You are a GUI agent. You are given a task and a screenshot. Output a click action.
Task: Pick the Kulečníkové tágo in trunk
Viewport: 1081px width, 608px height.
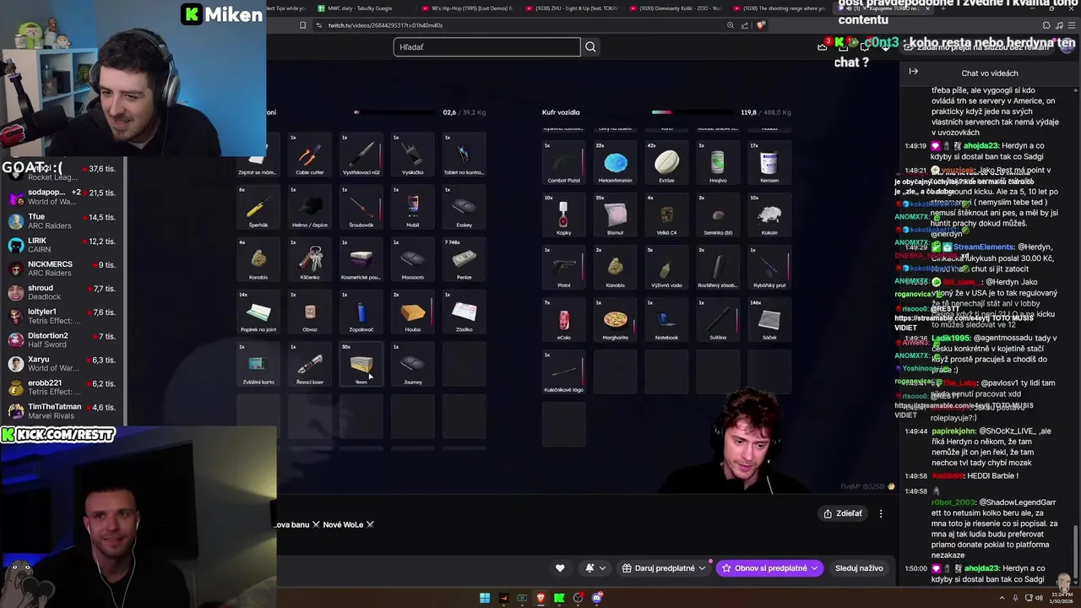pyautogui.click(x=564, y=372)
